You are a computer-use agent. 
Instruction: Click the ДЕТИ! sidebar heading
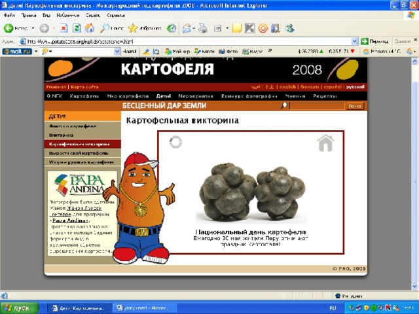pyautogui.click(x=82, y=116)
